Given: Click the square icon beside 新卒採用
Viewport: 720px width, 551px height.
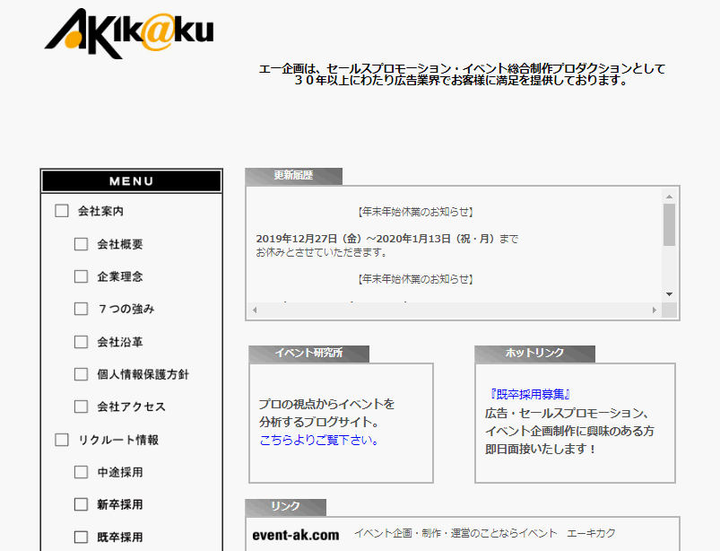Looking at the screenshot, I should tap(82, 504).
